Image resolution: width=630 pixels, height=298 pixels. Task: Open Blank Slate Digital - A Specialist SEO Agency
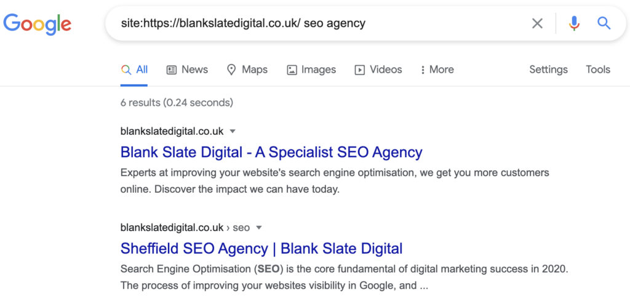click(x=271, y=153)
